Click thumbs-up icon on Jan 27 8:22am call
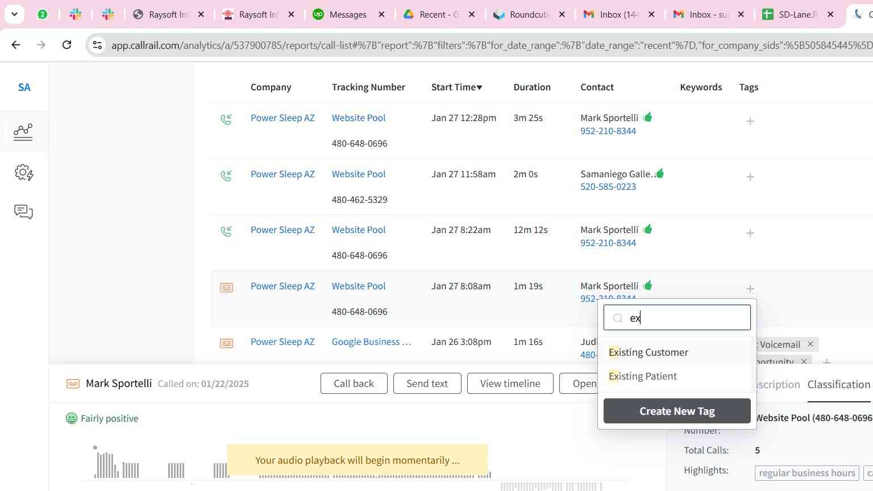 point(647,229)
